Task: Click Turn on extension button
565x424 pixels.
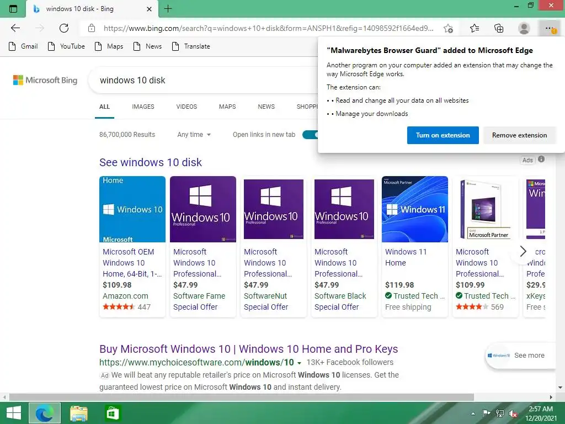Action: [x=443, y=135]
